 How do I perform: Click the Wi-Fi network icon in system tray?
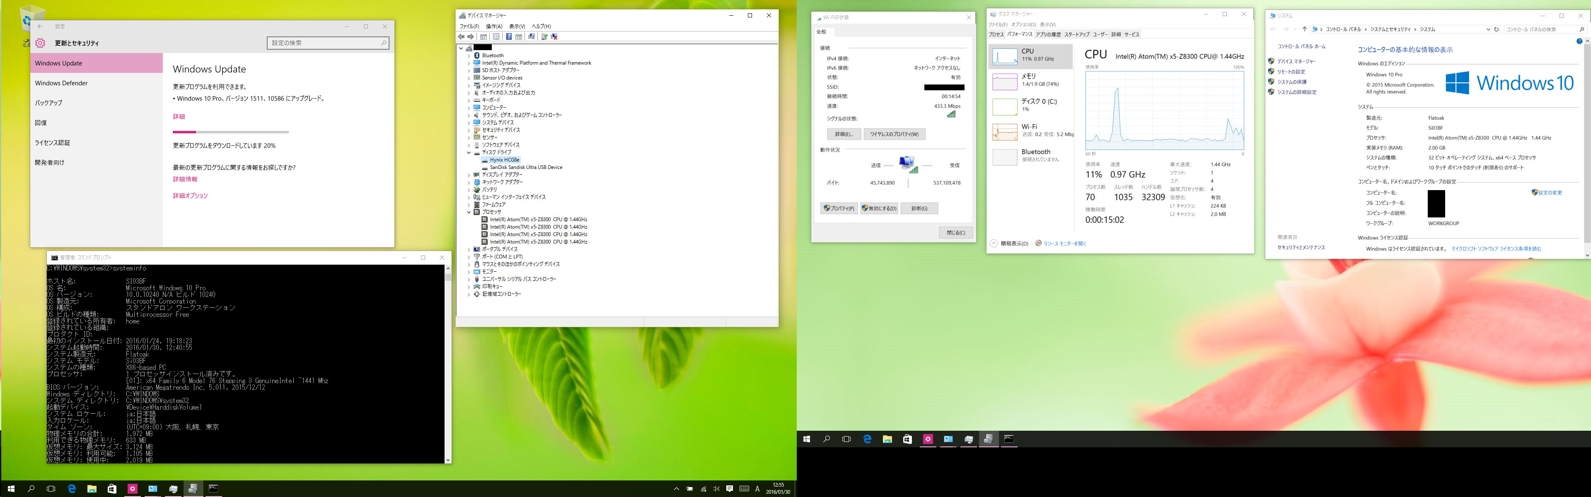pyautogui.click(x=704, y=489)
